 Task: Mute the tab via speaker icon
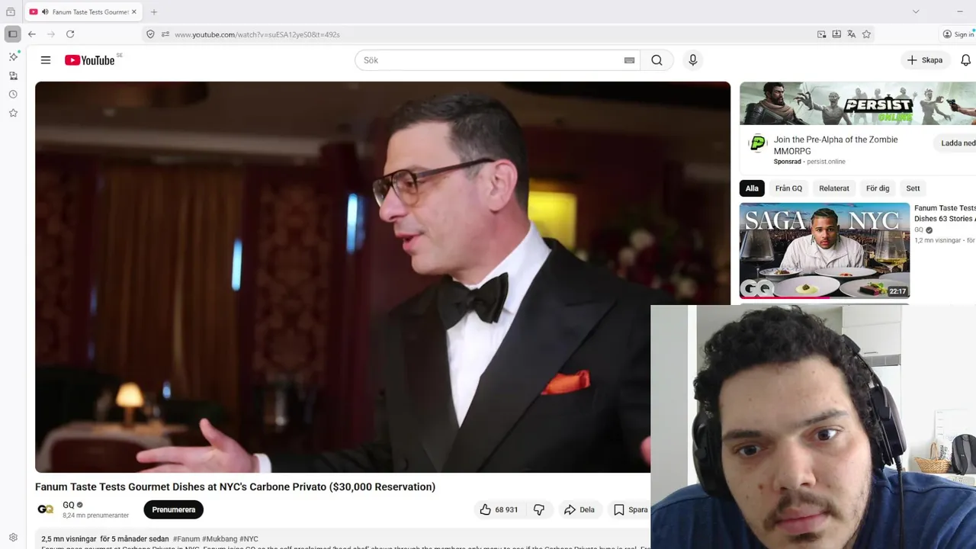coord(45,12)
